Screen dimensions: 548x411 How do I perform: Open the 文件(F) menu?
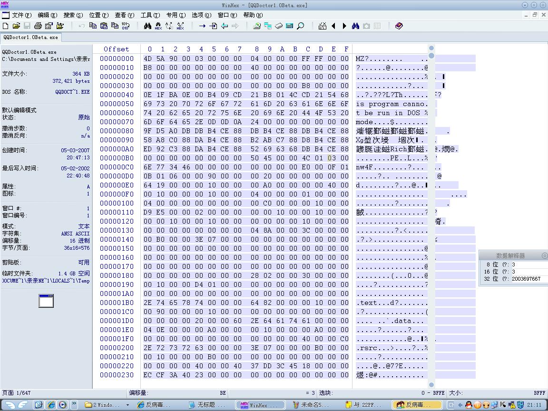22,15
